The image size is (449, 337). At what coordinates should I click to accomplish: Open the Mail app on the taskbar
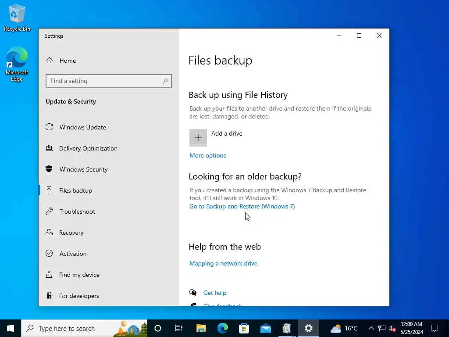pos(265,328)
